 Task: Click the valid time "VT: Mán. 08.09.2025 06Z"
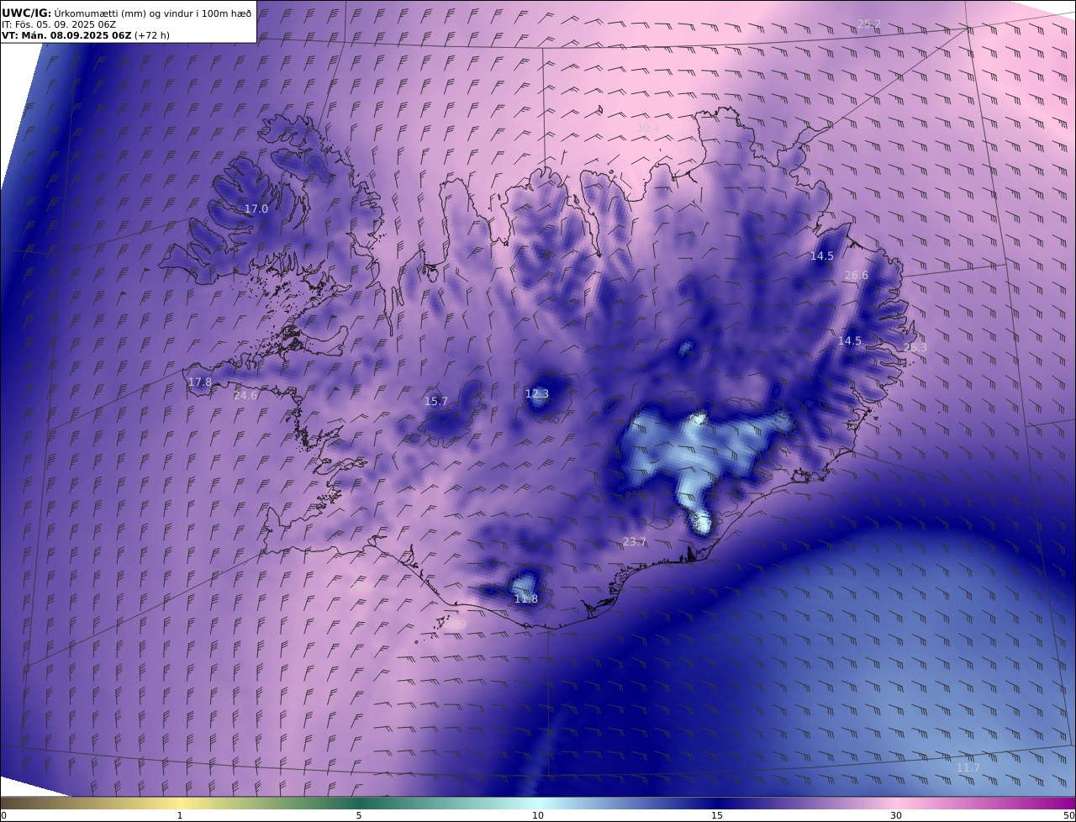(x=66, y=36)
